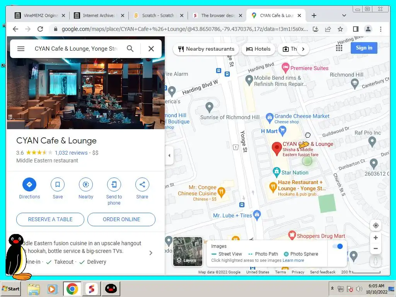Open a new browser tab

pos(314,15)
